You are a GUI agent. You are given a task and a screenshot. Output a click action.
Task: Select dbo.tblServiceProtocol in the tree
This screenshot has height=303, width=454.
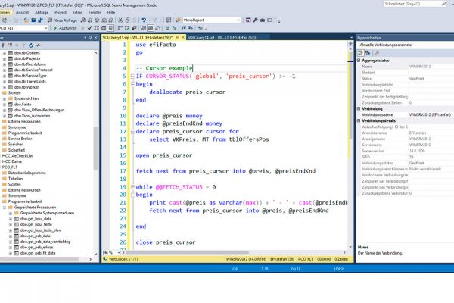33,70
